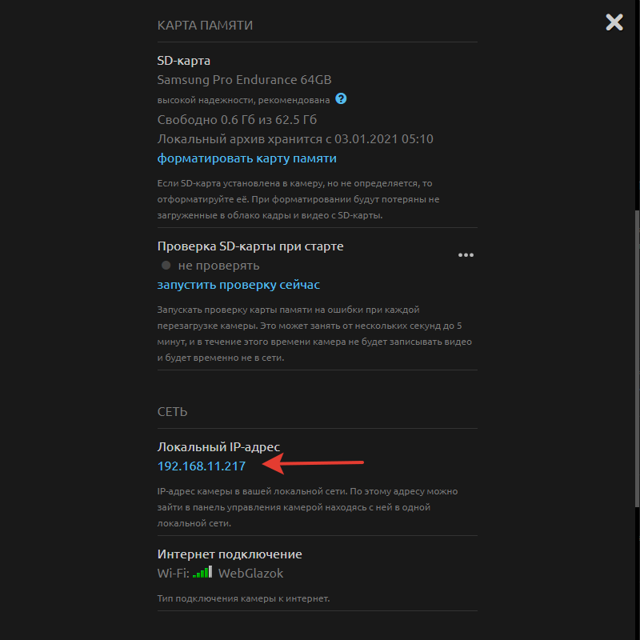640x640 pixels.
Task: Open local IP address 192.168.11.217
Action: 202,466
